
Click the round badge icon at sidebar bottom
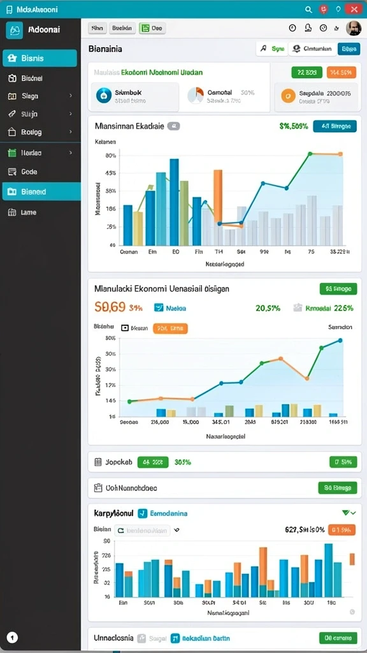(x=13, y=637)
